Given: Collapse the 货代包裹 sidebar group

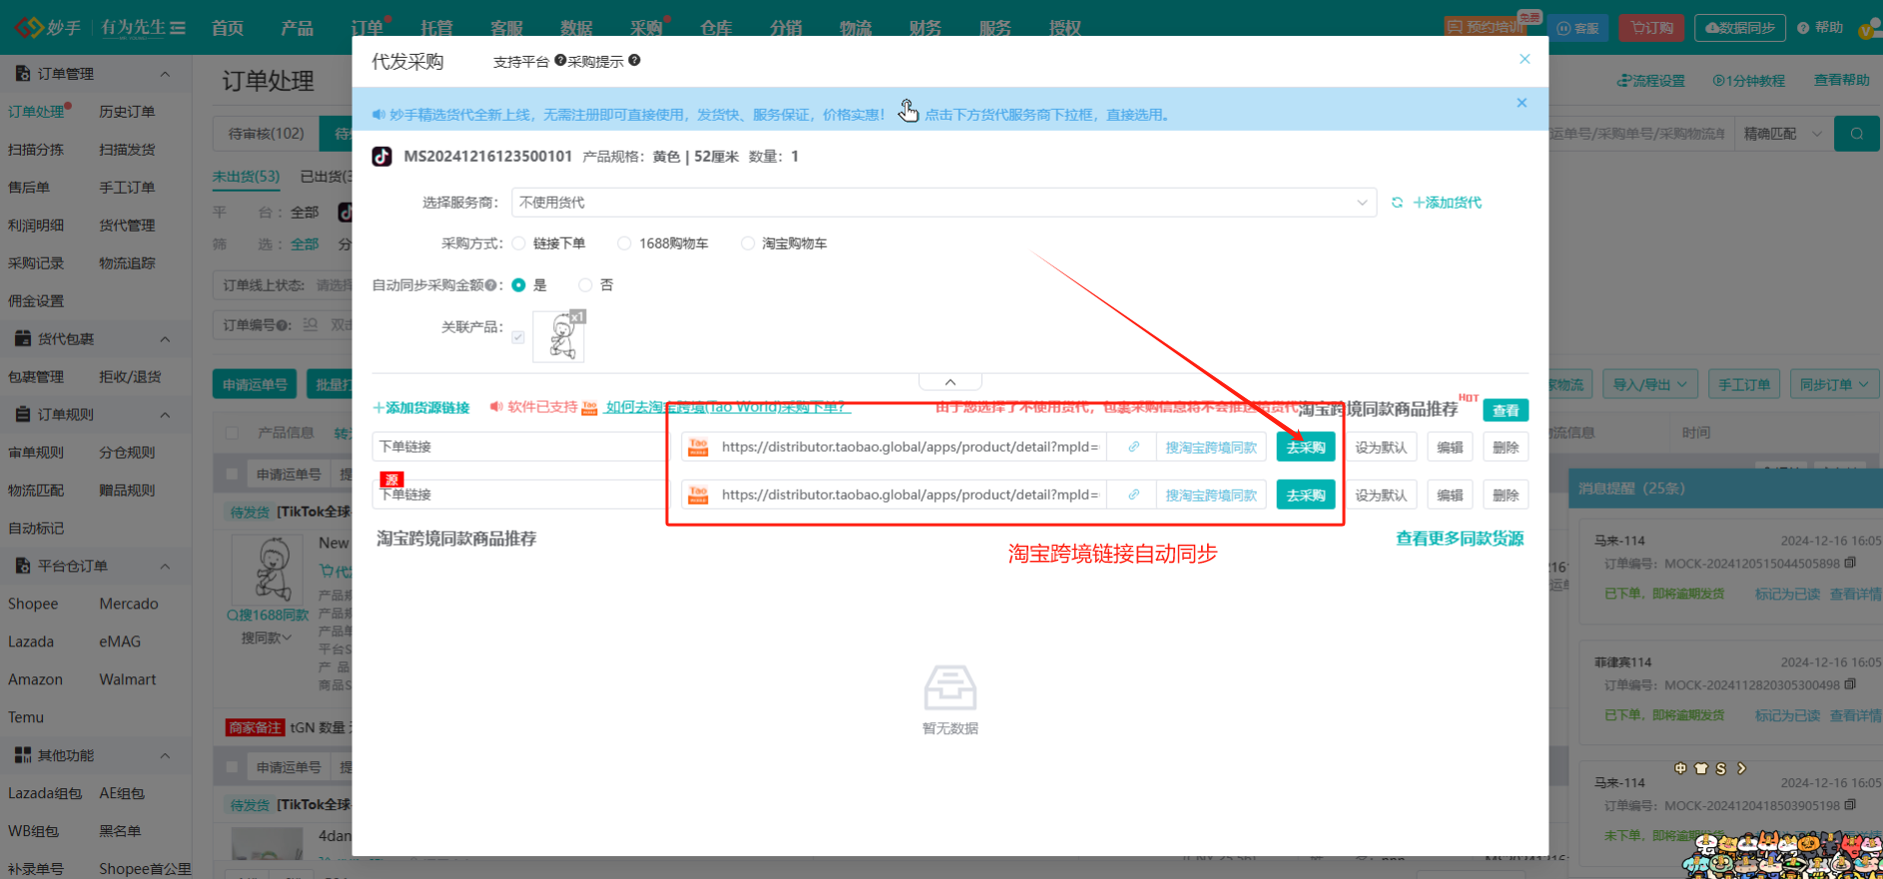Looking at the screenshot, I should point(166,339).
